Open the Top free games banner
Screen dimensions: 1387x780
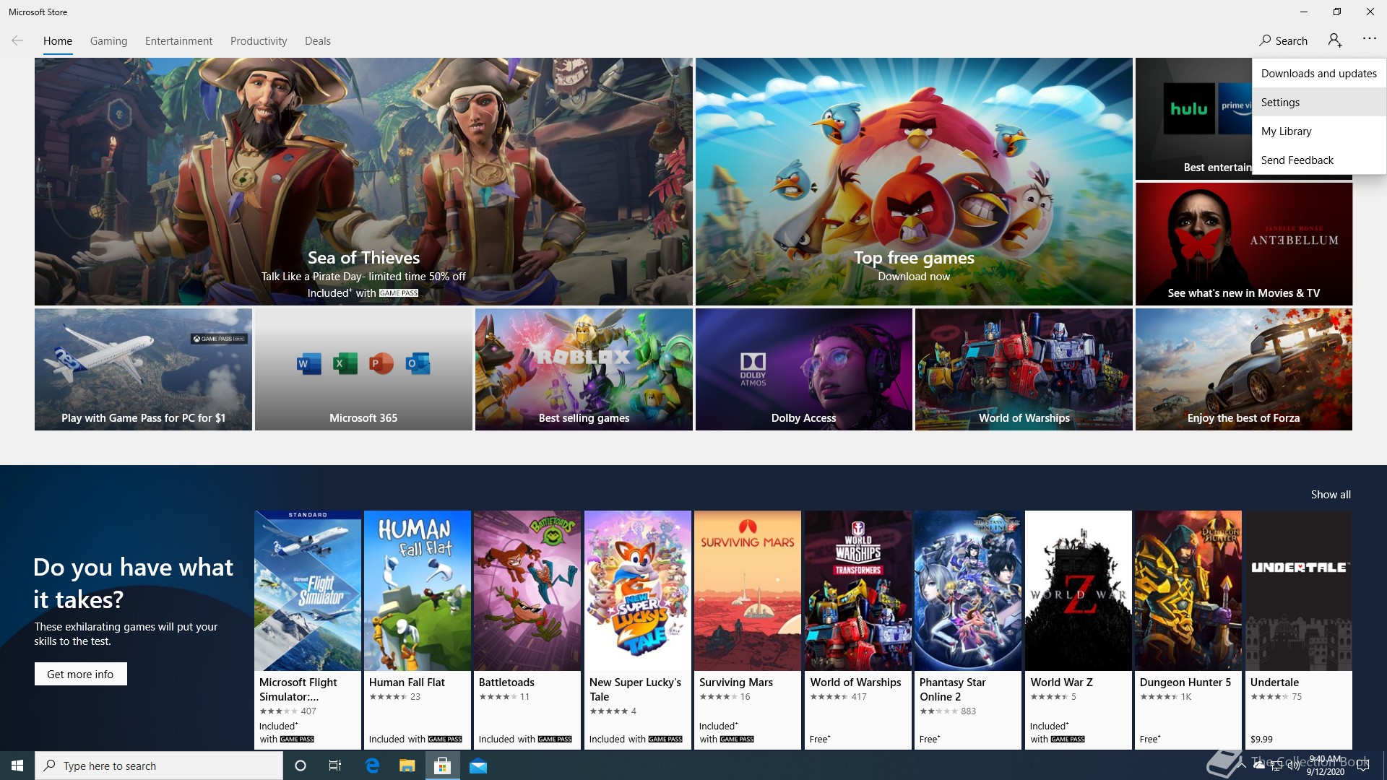click(914, 181)
